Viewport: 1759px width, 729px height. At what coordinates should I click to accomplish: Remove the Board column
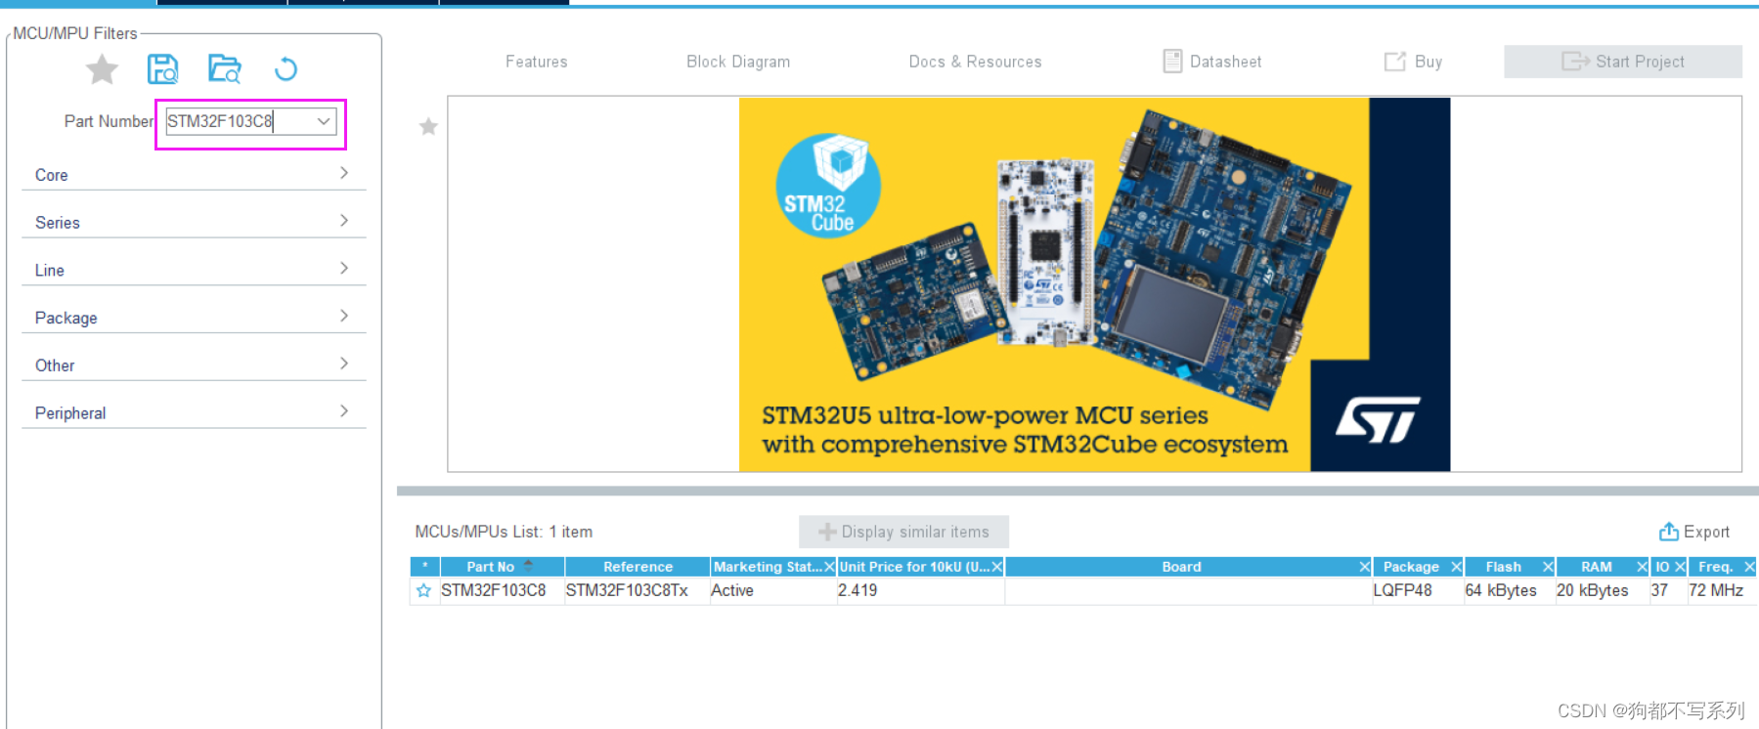1365,567
